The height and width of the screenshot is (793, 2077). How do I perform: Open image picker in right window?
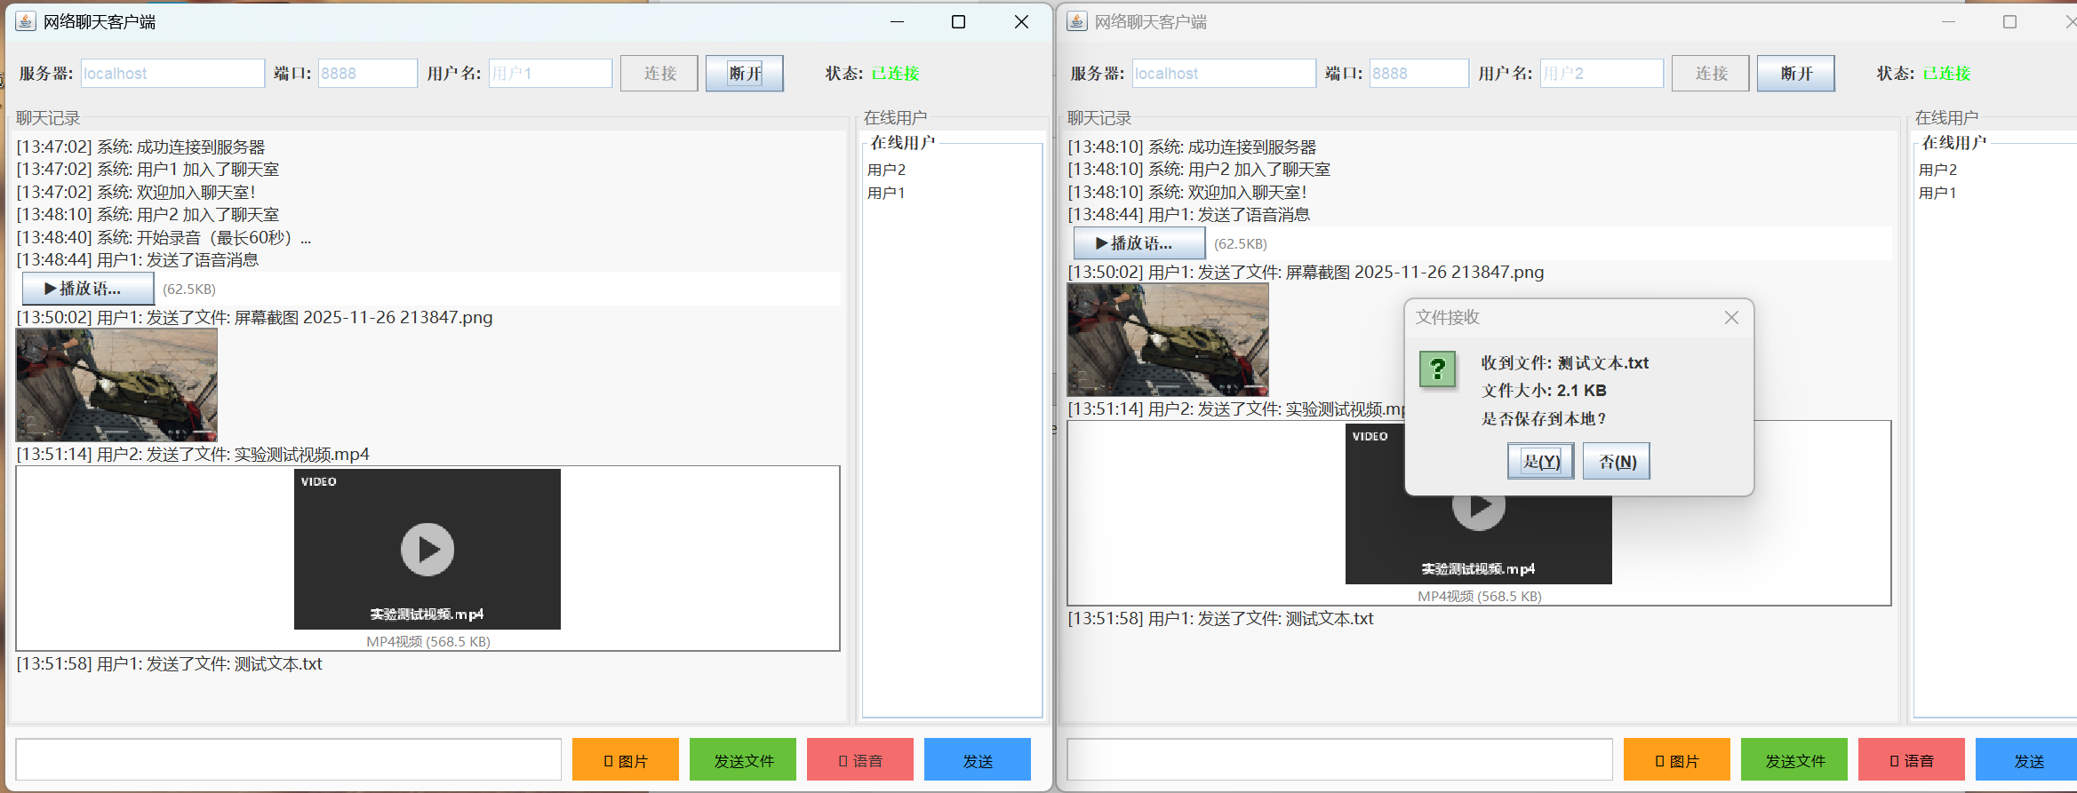1677,760
